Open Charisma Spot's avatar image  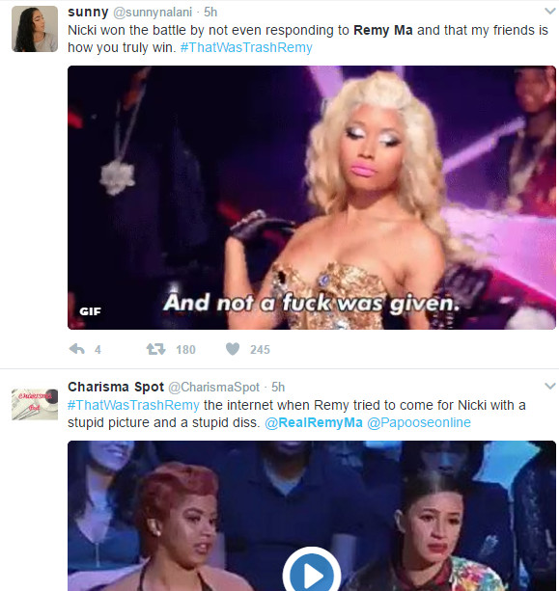pyautogui.click(x=35, y=404)
